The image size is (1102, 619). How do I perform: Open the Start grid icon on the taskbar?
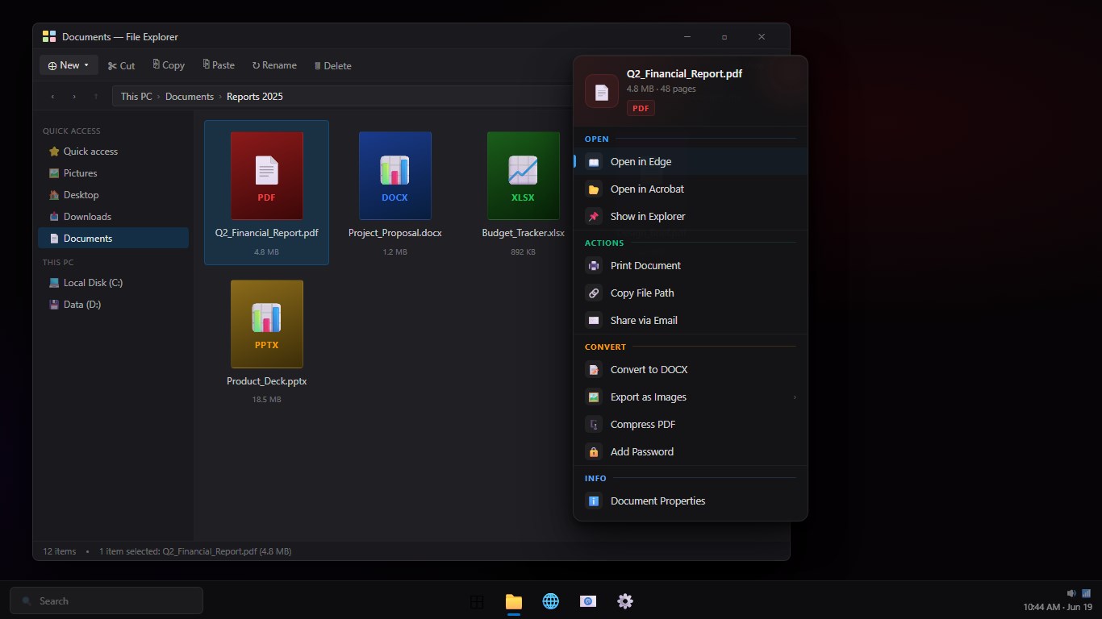tap(477, 601)
